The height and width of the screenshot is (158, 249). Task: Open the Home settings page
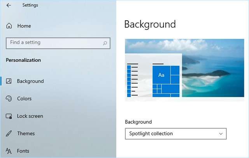tap(24, 26)
